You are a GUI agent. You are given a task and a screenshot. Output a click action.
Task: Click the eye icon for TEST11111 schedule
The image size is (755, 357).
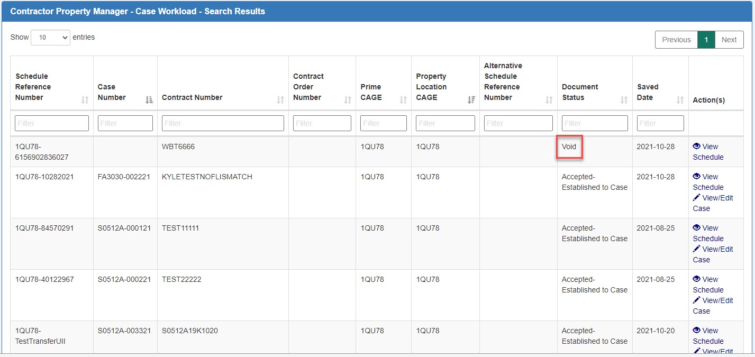(x=698, y=228)
